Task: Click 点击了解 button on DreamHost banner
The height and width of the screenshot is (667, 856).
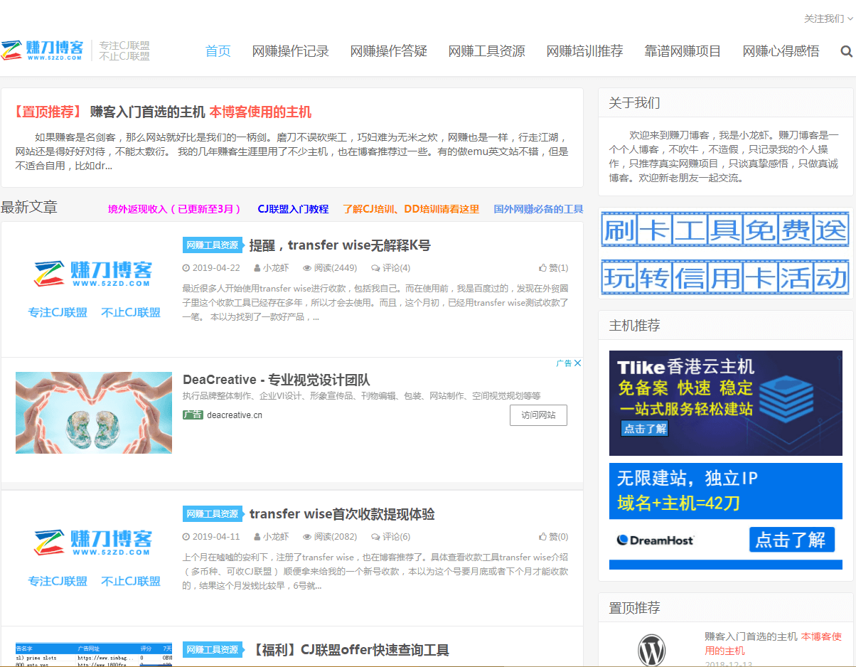Action: click(791, 540)
